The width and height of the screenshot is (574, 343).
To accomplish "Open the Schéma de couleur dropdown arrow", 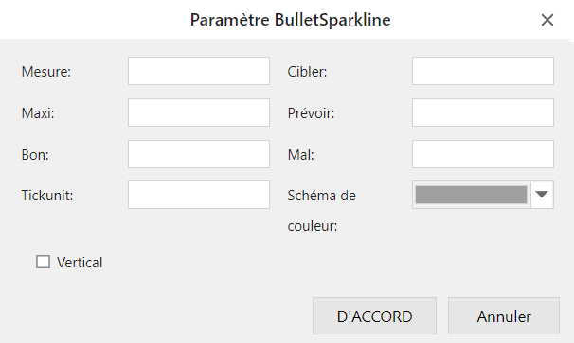I will tap(542, 195).
